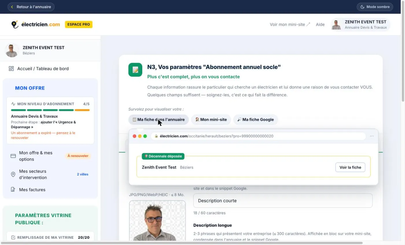Click the moon icon for Mode sombre
Image resolution: width=405 pixels, height=245 pixels.
click(362, 7)
